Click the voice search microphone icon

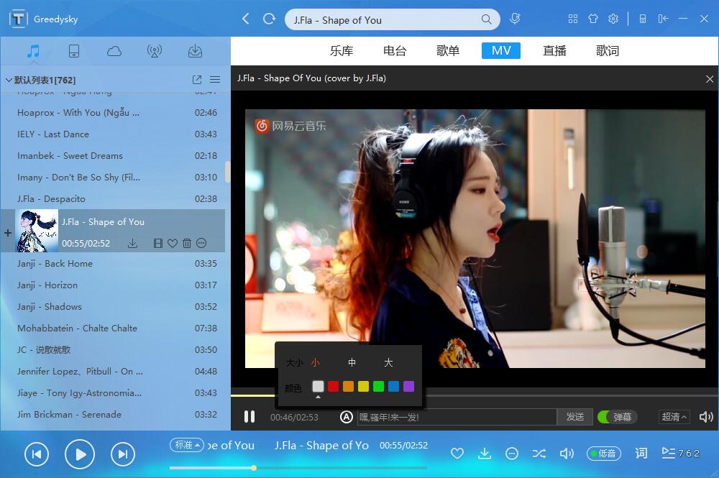[515, 19]
